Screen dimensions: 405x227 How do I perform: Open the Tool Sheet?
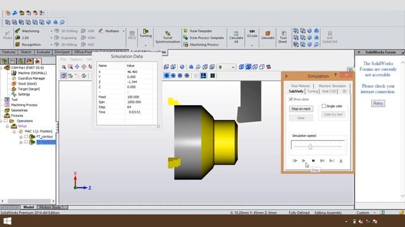point(283,37)
